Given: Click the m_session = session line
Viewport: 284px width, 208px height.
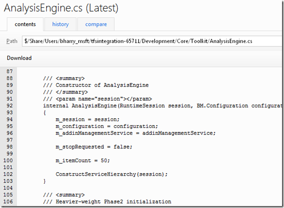Looking at the screenshot, I should tap(88, 119).
